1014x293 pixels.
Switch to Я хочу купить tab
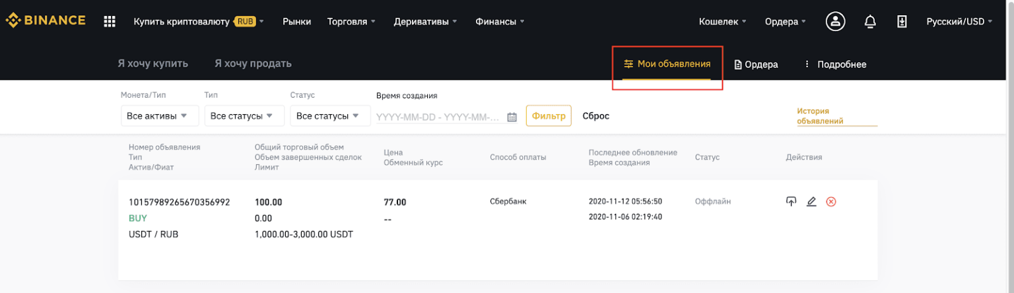click(152, 63)
